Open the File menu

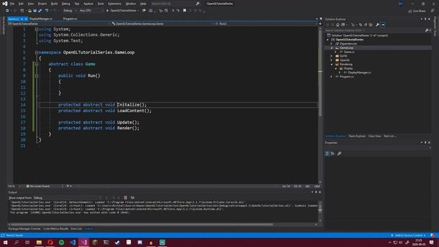12,3
